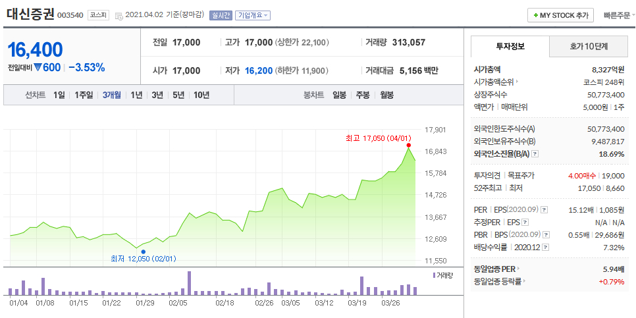Image resolution: width=636 pixels, height=318 pixels.
Task: Switch to 일봉 daily candlestick chart
Action: coord(339,95)
